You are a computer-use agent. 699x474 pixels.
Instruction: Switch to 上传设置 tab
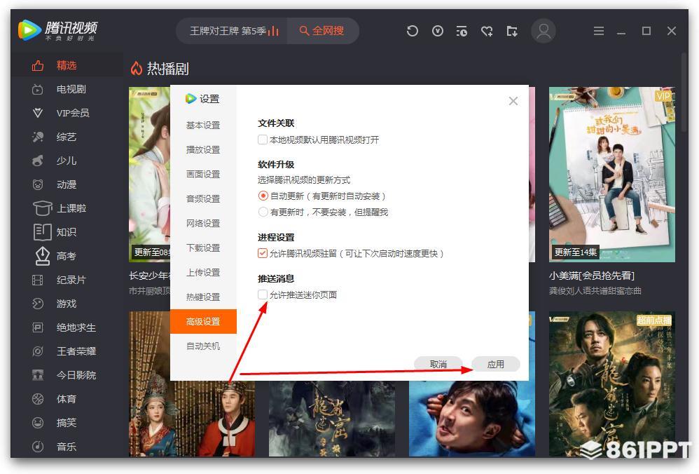203,272
